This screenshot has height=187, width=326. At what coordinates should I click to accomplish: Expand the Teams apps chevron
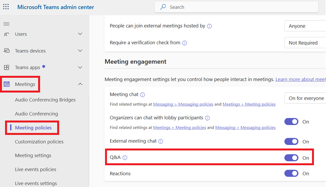tap(80, 68)
